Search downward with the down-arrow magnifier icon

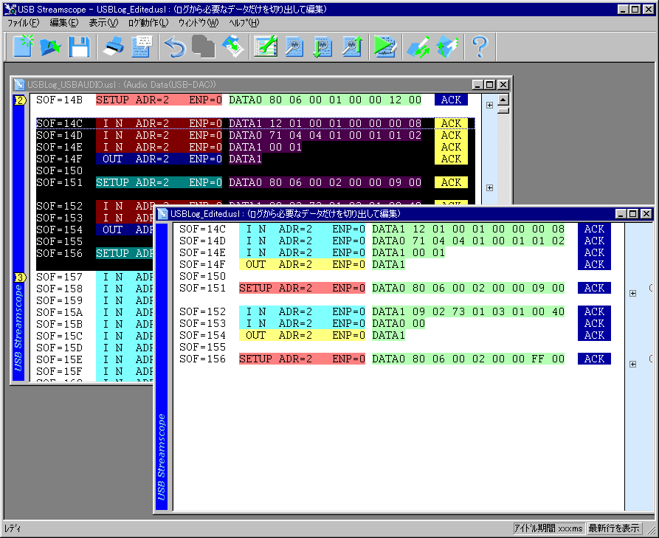322,46
